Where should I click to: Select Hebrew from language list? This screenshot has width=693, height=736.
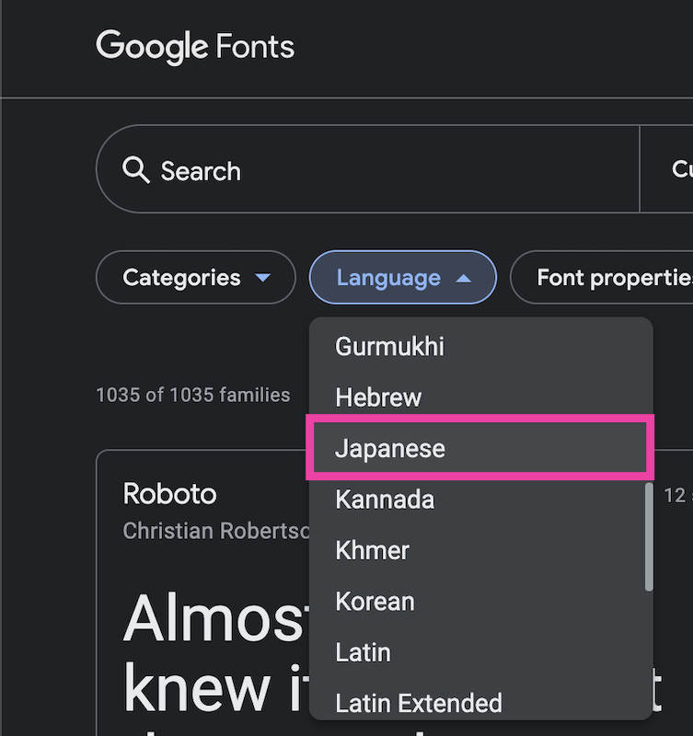coord(480,397)
